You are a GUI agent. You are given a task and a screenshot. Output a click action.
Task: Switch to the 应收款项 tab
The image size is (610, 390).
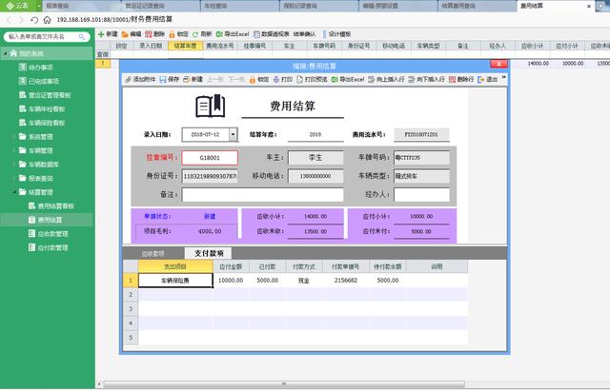[152, 254]
